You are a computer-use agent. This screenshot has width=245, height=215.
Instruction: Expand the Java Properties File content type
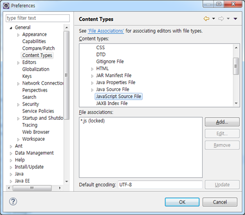point(92,83)
